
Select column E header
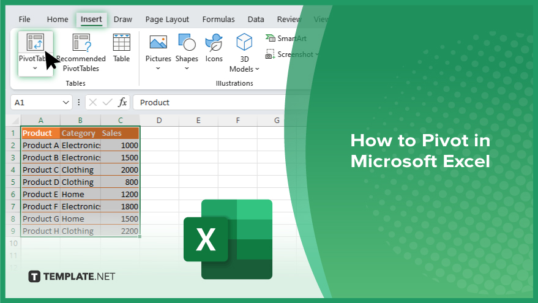(x=198, y=121)
